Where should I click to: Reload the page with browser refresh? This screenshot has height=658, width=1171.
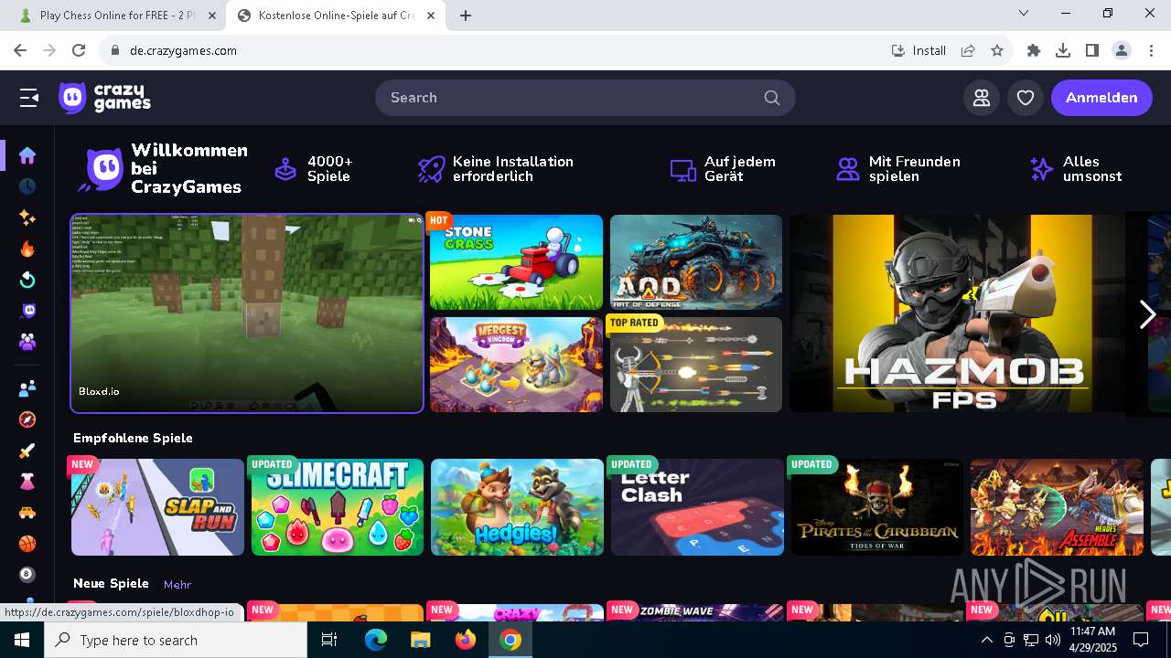pos(79,50)
